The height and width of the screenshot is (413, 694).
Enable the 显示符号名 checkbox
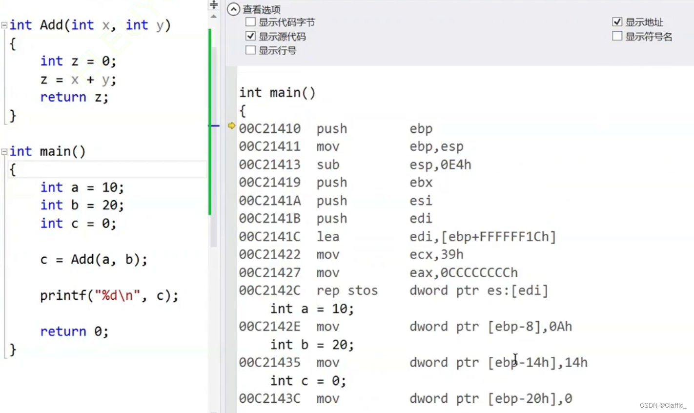617,36
